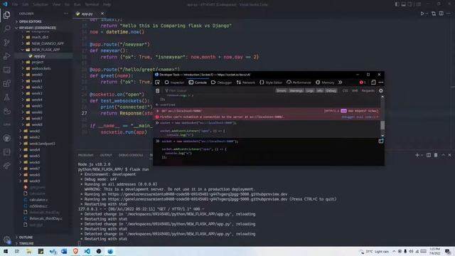Switch to the PROBLEMS panel tab
455x256 pixels.
[85, 155]
